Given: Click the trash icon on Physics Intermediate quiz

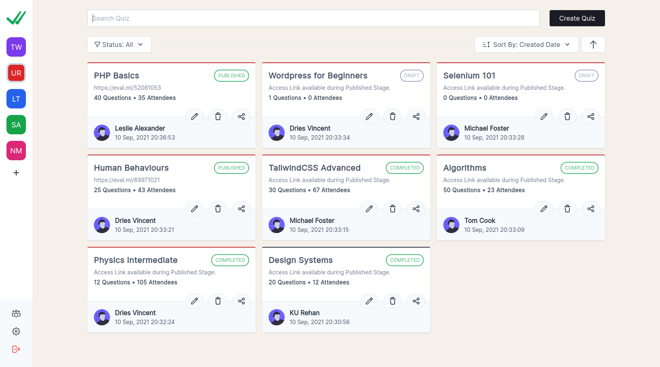Looking at the screenshot, I should point(218,301).
